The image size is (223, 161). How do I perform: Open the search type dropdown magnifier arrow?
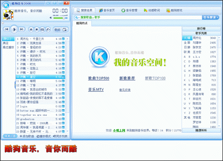pyautogui.click(x=77, y=18)
